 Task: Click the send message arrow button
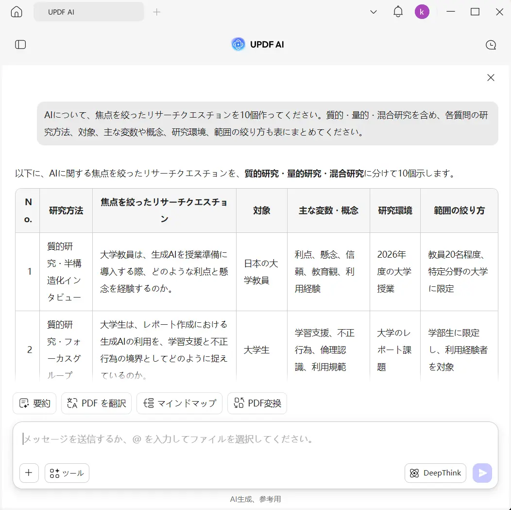[x=482, y=473]
